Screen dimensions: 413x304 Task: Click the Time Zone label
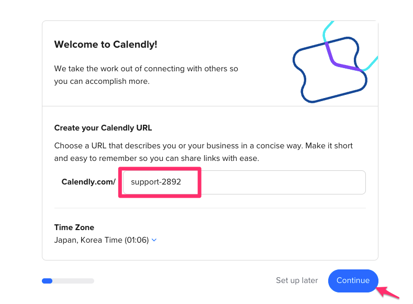tap(74, 227)
